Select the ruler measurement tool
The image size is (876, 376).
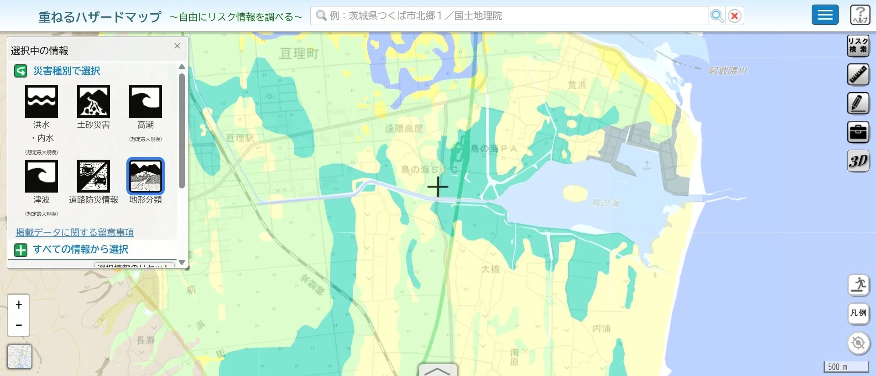click(858, 74)
